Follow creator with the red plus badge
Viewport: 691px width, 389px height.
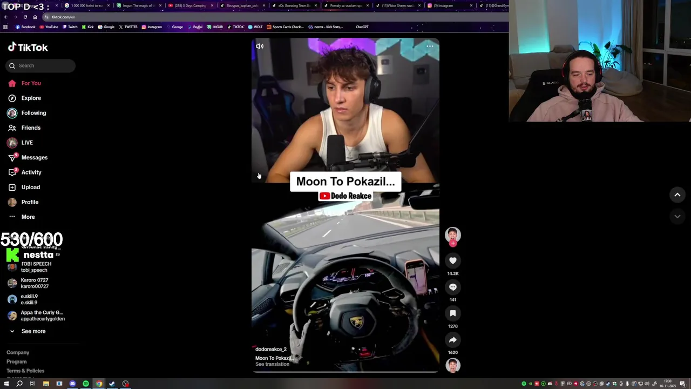point(453,244)
